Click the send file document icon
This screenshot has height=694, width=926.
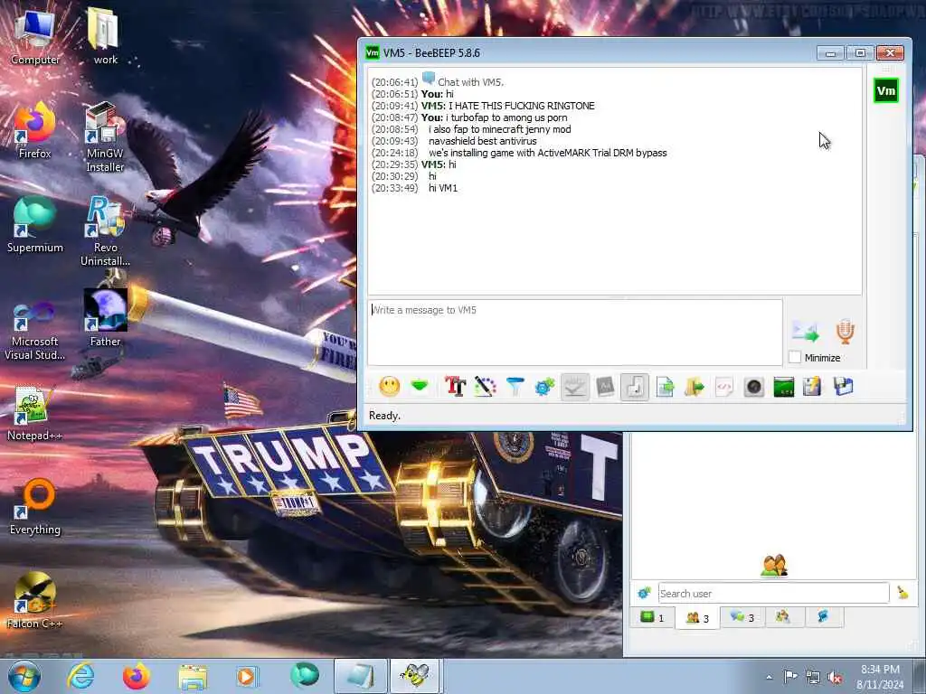[x=665, y=387]
